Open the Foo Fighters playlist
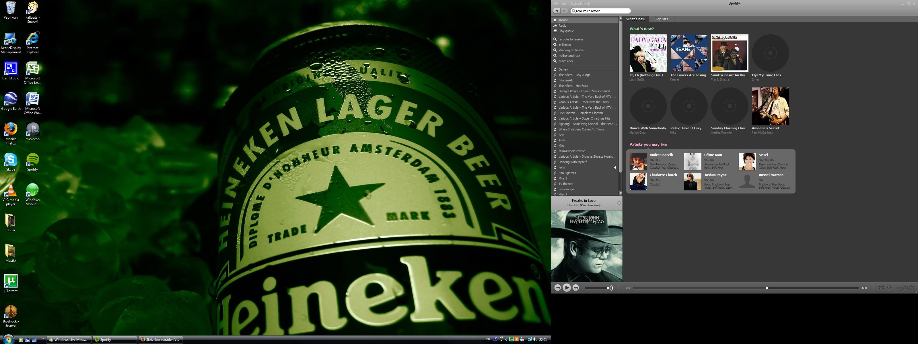 click(x=584, y=173)
